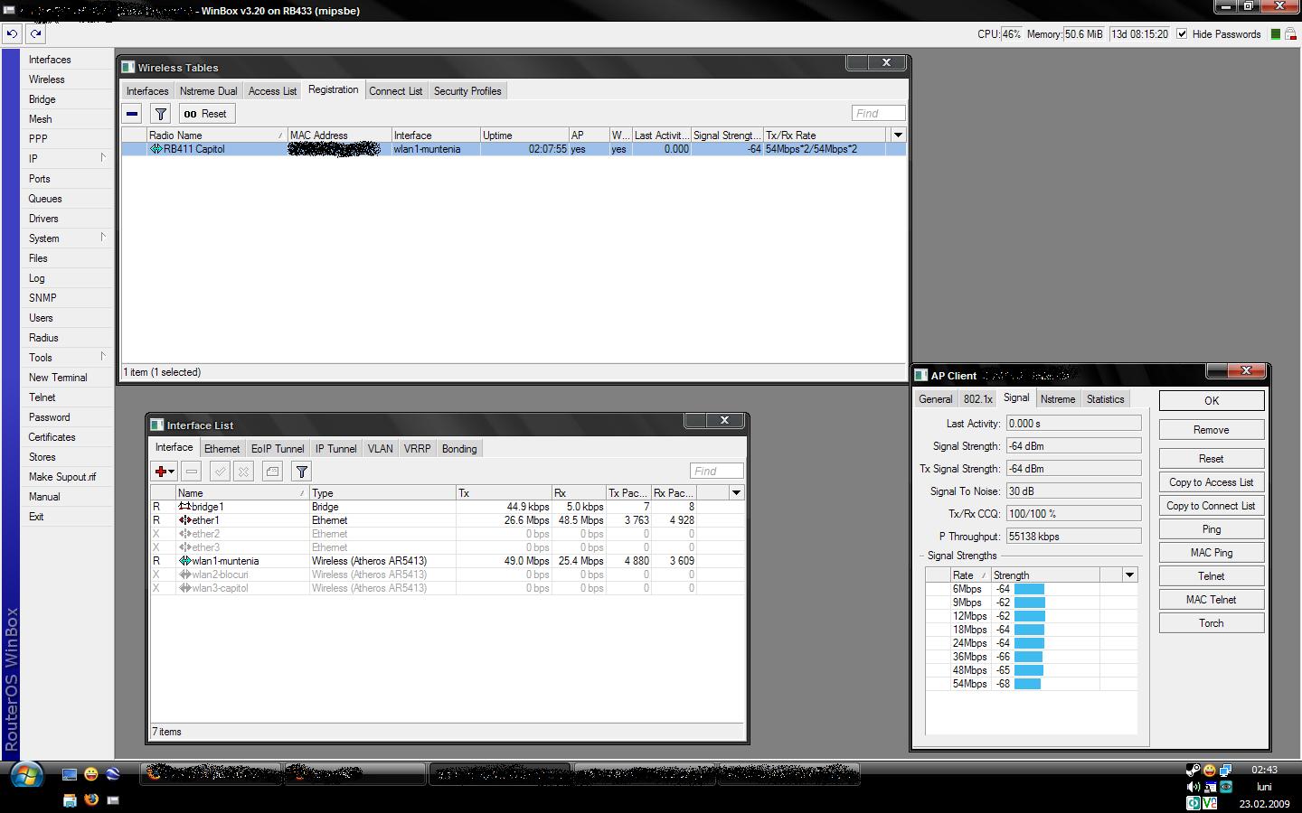The image size is (1302, 813).
Task: Expand the IP submenu in the sidebar
Action: click(x=67, y=158)
